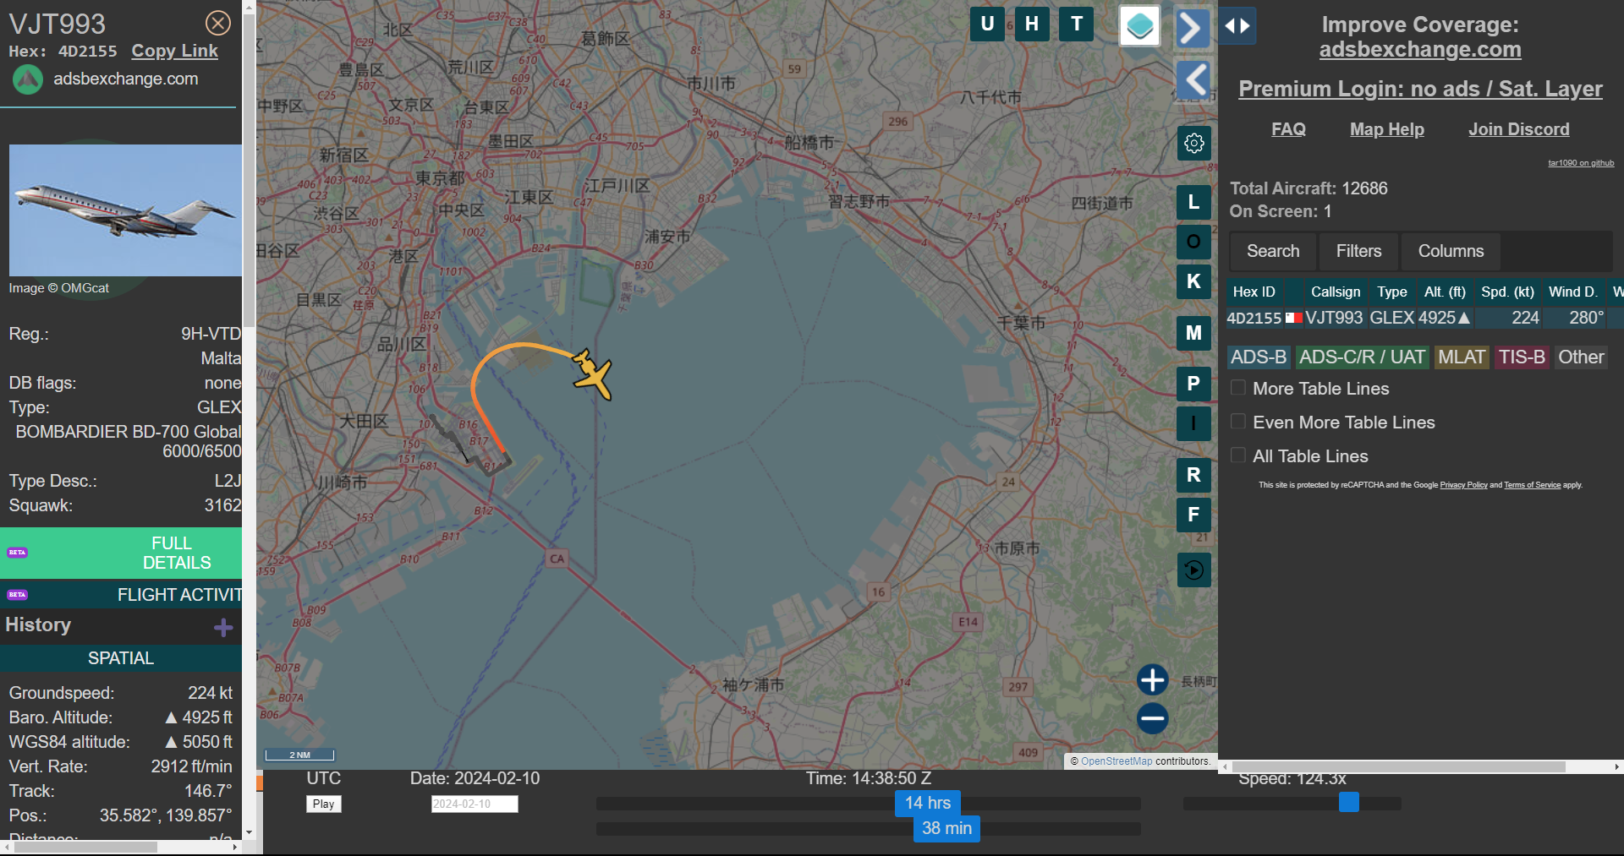Click the left chevron sidebar button
The image size is (1624, 856).
click(1194, 81)
